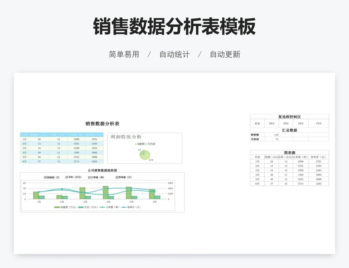
Task: Click cell 3283 in the blue table
Action: tap(94, 161)
